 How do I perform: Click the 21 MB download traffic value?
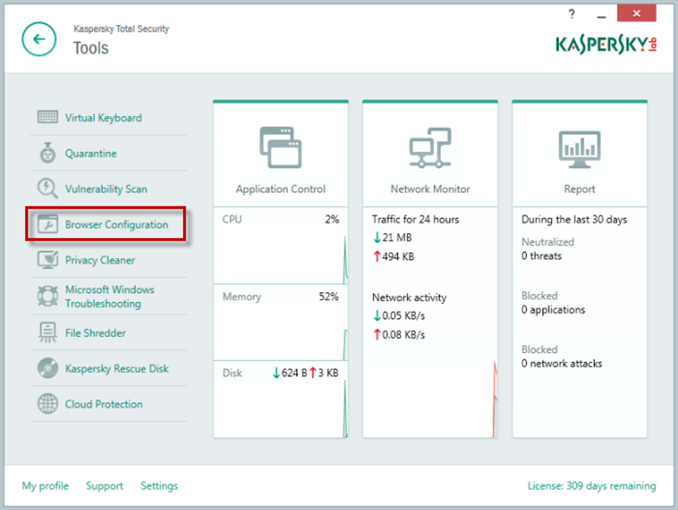click(x=393, y=238)
